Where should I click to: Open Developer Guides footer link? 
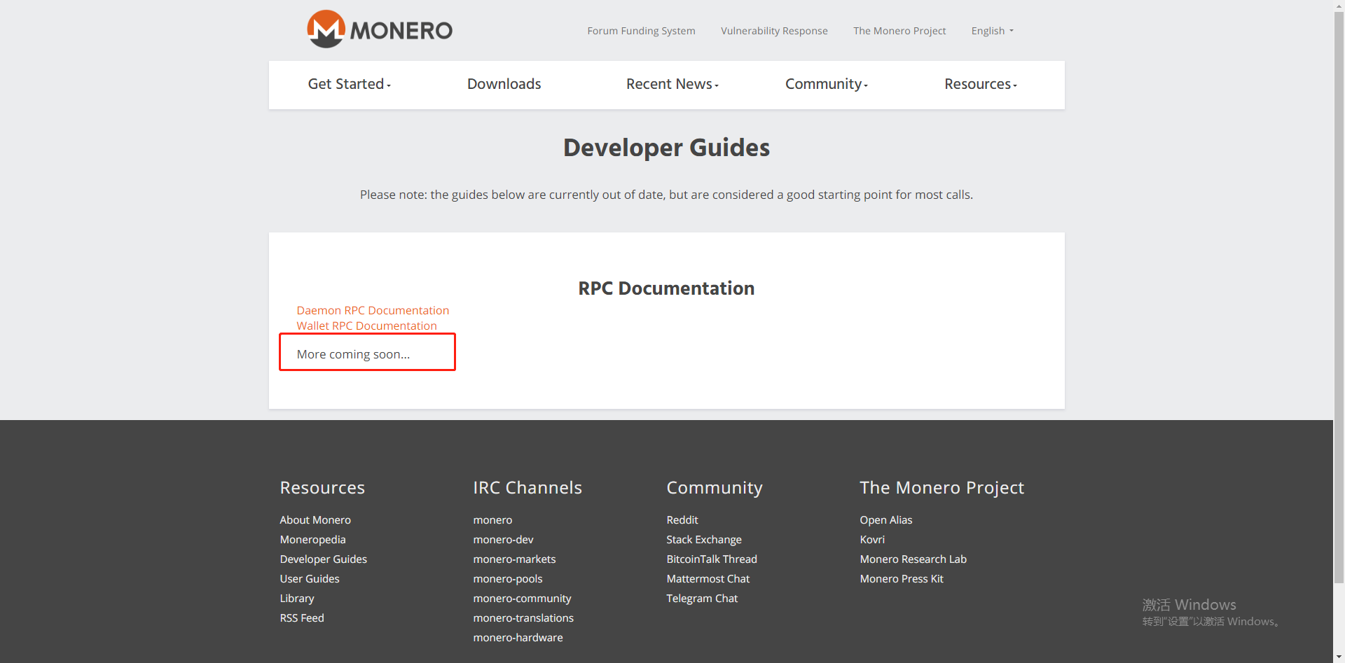click(x=323, y=559)
